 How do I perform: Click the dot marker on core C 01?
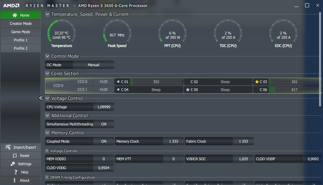point(118,82)
